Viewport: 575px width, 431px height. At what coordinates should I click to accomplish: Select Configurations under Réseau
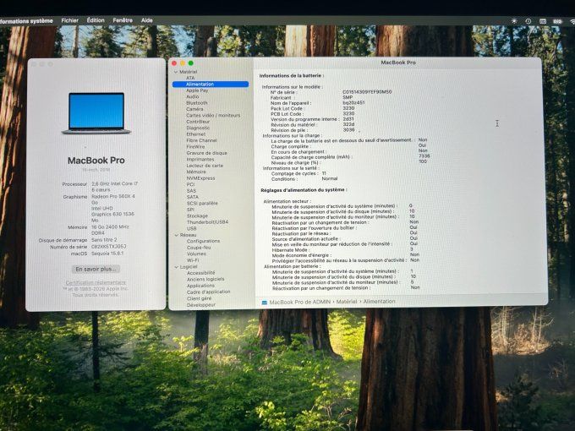pos(204,241)
